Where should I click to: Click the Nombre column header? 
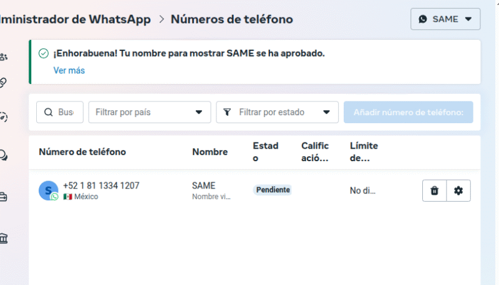point(210,152)
